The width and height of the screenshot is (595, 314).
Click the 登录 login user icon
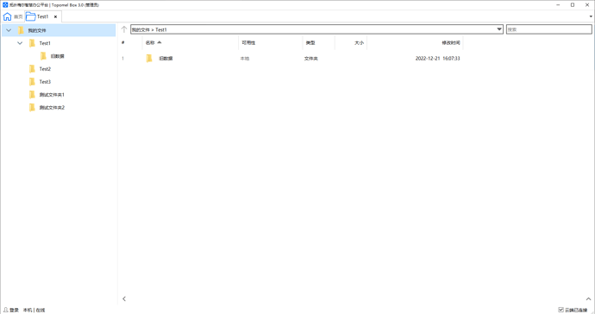(6, 310)
